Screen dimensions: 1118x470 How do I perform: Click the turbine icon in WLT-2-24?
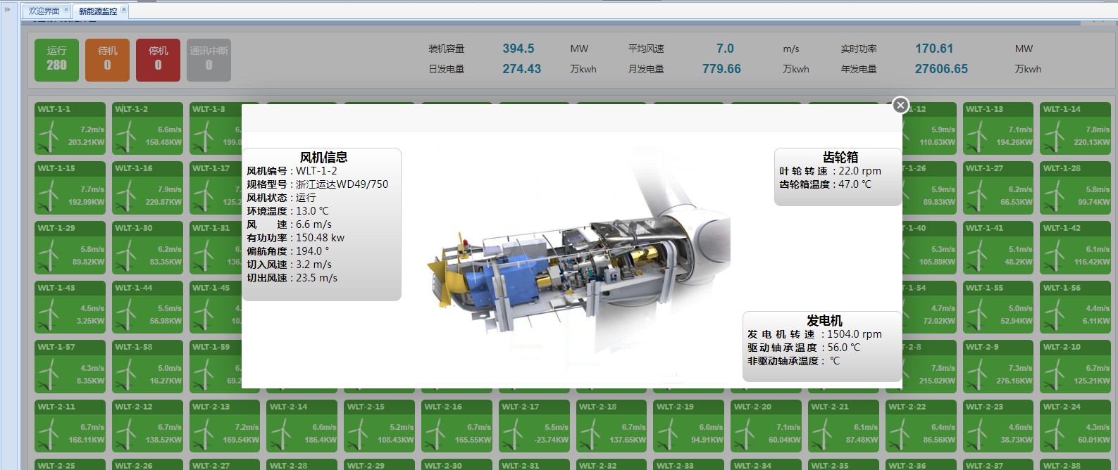pyautogui.click(x=1054, y=434)
